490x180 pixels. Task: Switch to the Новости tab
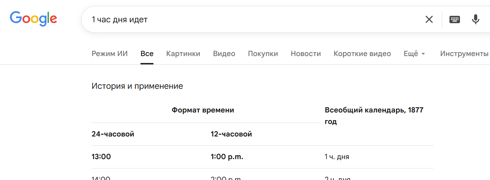[306, 54]
